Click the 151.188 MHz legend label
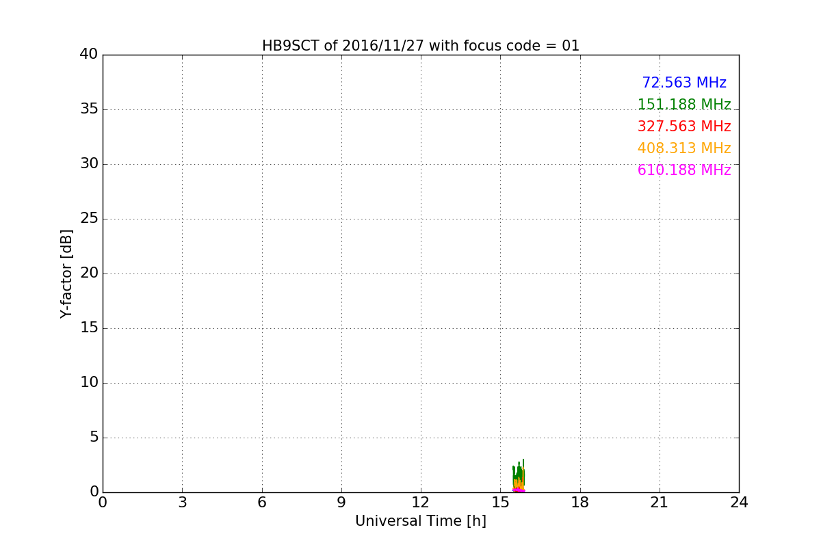This screenshot has height=547, width=821. click(x=684, y=105)
